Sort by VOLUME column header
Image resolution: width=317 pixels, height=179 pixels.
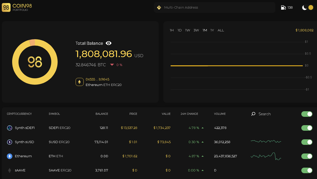click(220, 114)
